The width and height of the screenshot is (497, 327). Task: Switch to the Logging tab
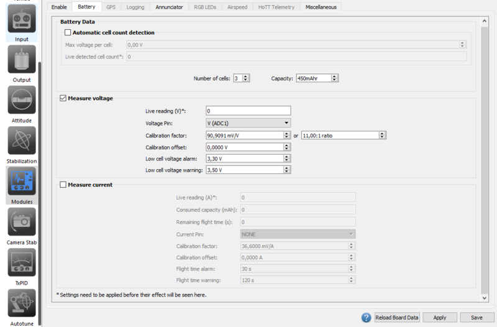coord(135,7)
